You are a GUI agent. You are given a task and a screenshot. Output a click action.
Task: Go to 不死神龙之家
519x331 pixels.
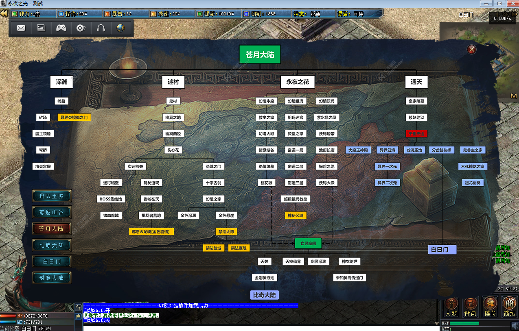[473, 166]
